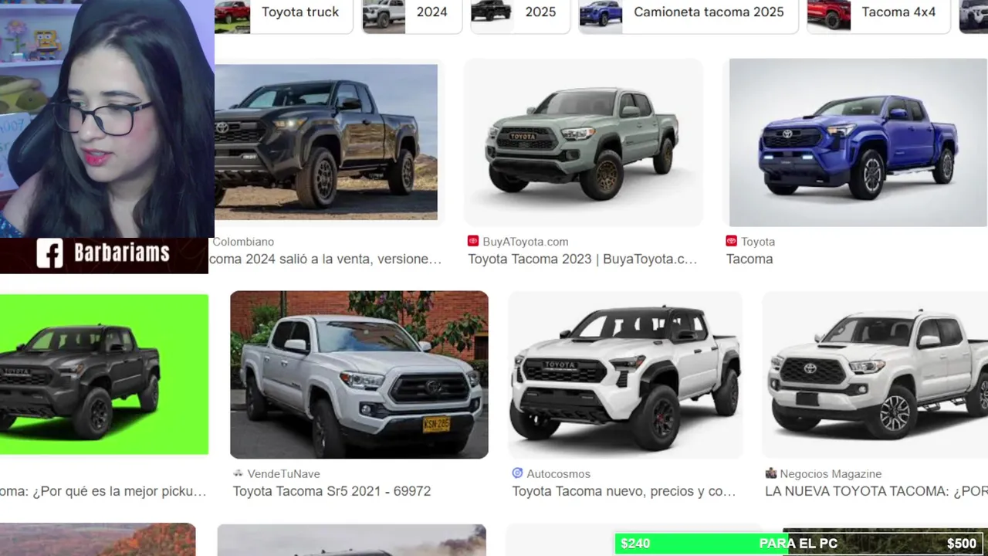Choose the '2025' suggestion chip

pyautogui.click(x=520, y=12)
